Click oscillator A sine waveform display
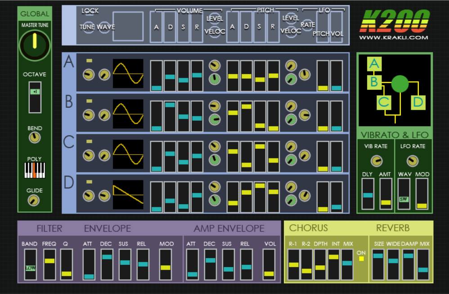This screenshot has width=449, height=294. click(128, 74)
